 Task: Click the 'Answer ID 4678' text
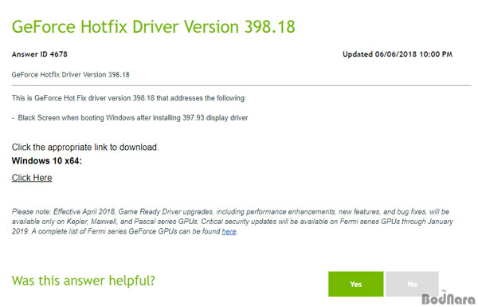point(39,54)
